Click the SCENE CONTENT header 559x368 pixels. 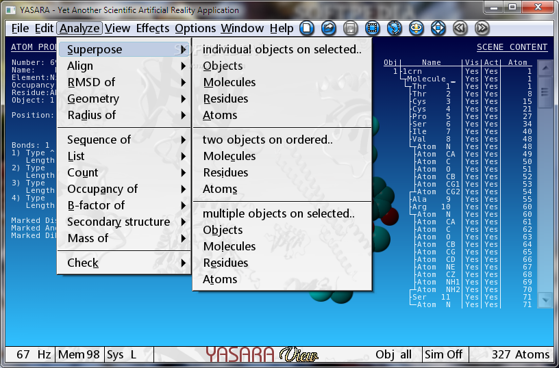[512, 47]
